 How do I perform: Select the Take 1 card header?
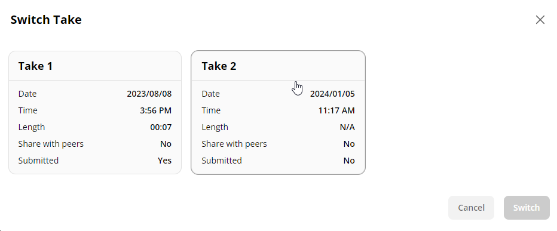pos(95,66)
